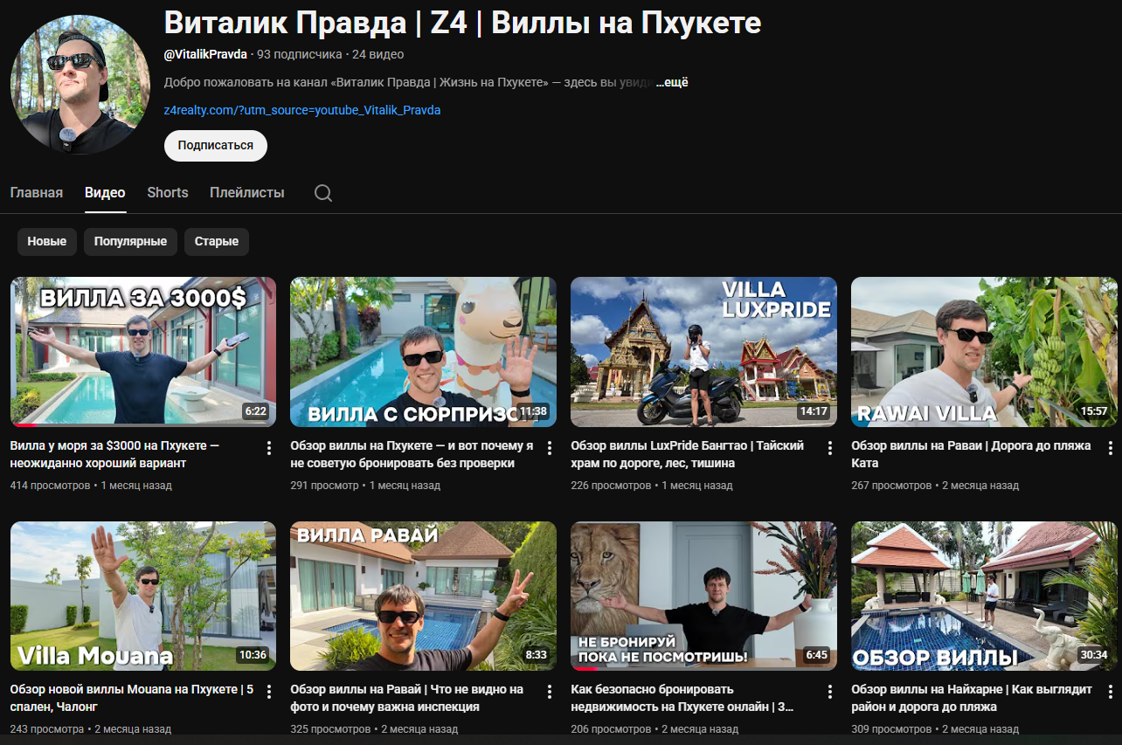
Task: Open three-dot menu for Villa Mouana video
Action: pos(269,692)
